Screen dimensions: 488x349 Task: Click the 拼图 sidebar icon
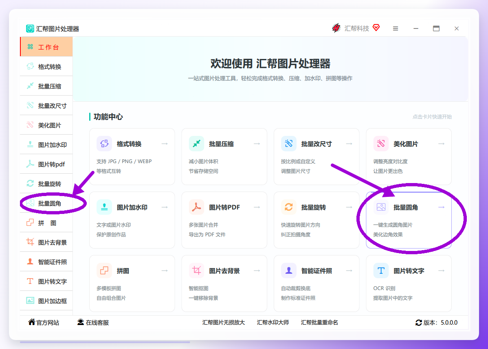coord(30,222)
